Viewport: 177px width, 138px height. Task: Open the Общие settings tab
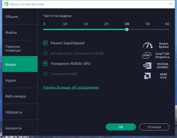click(x=20, y=17)
